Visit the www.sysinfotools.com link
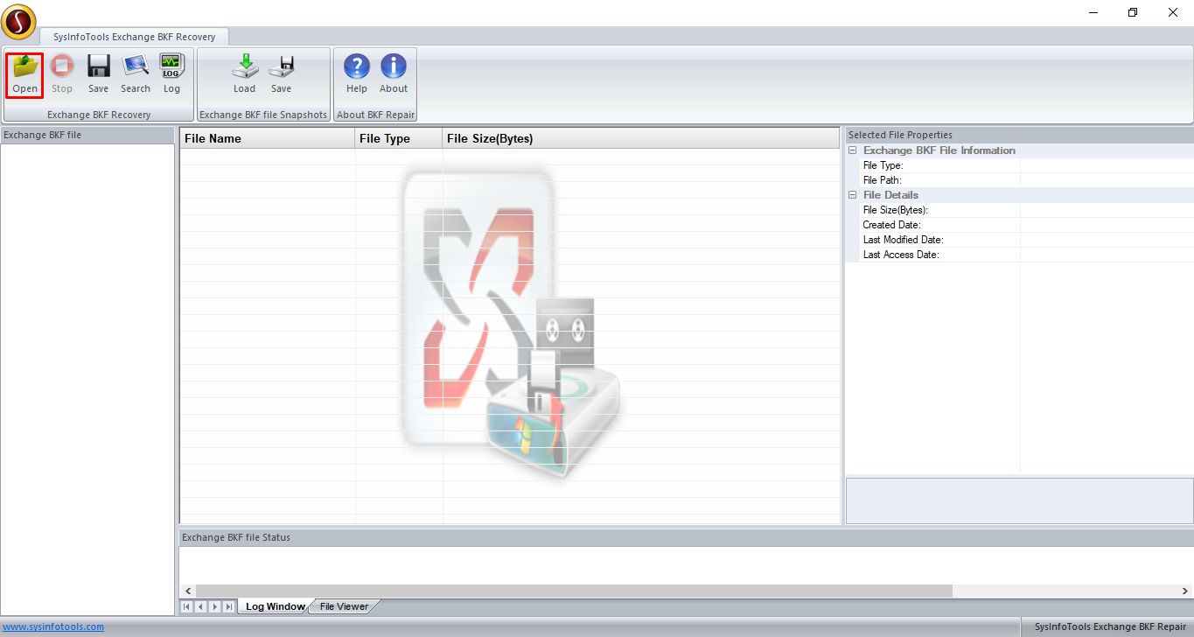 point(53,626)
